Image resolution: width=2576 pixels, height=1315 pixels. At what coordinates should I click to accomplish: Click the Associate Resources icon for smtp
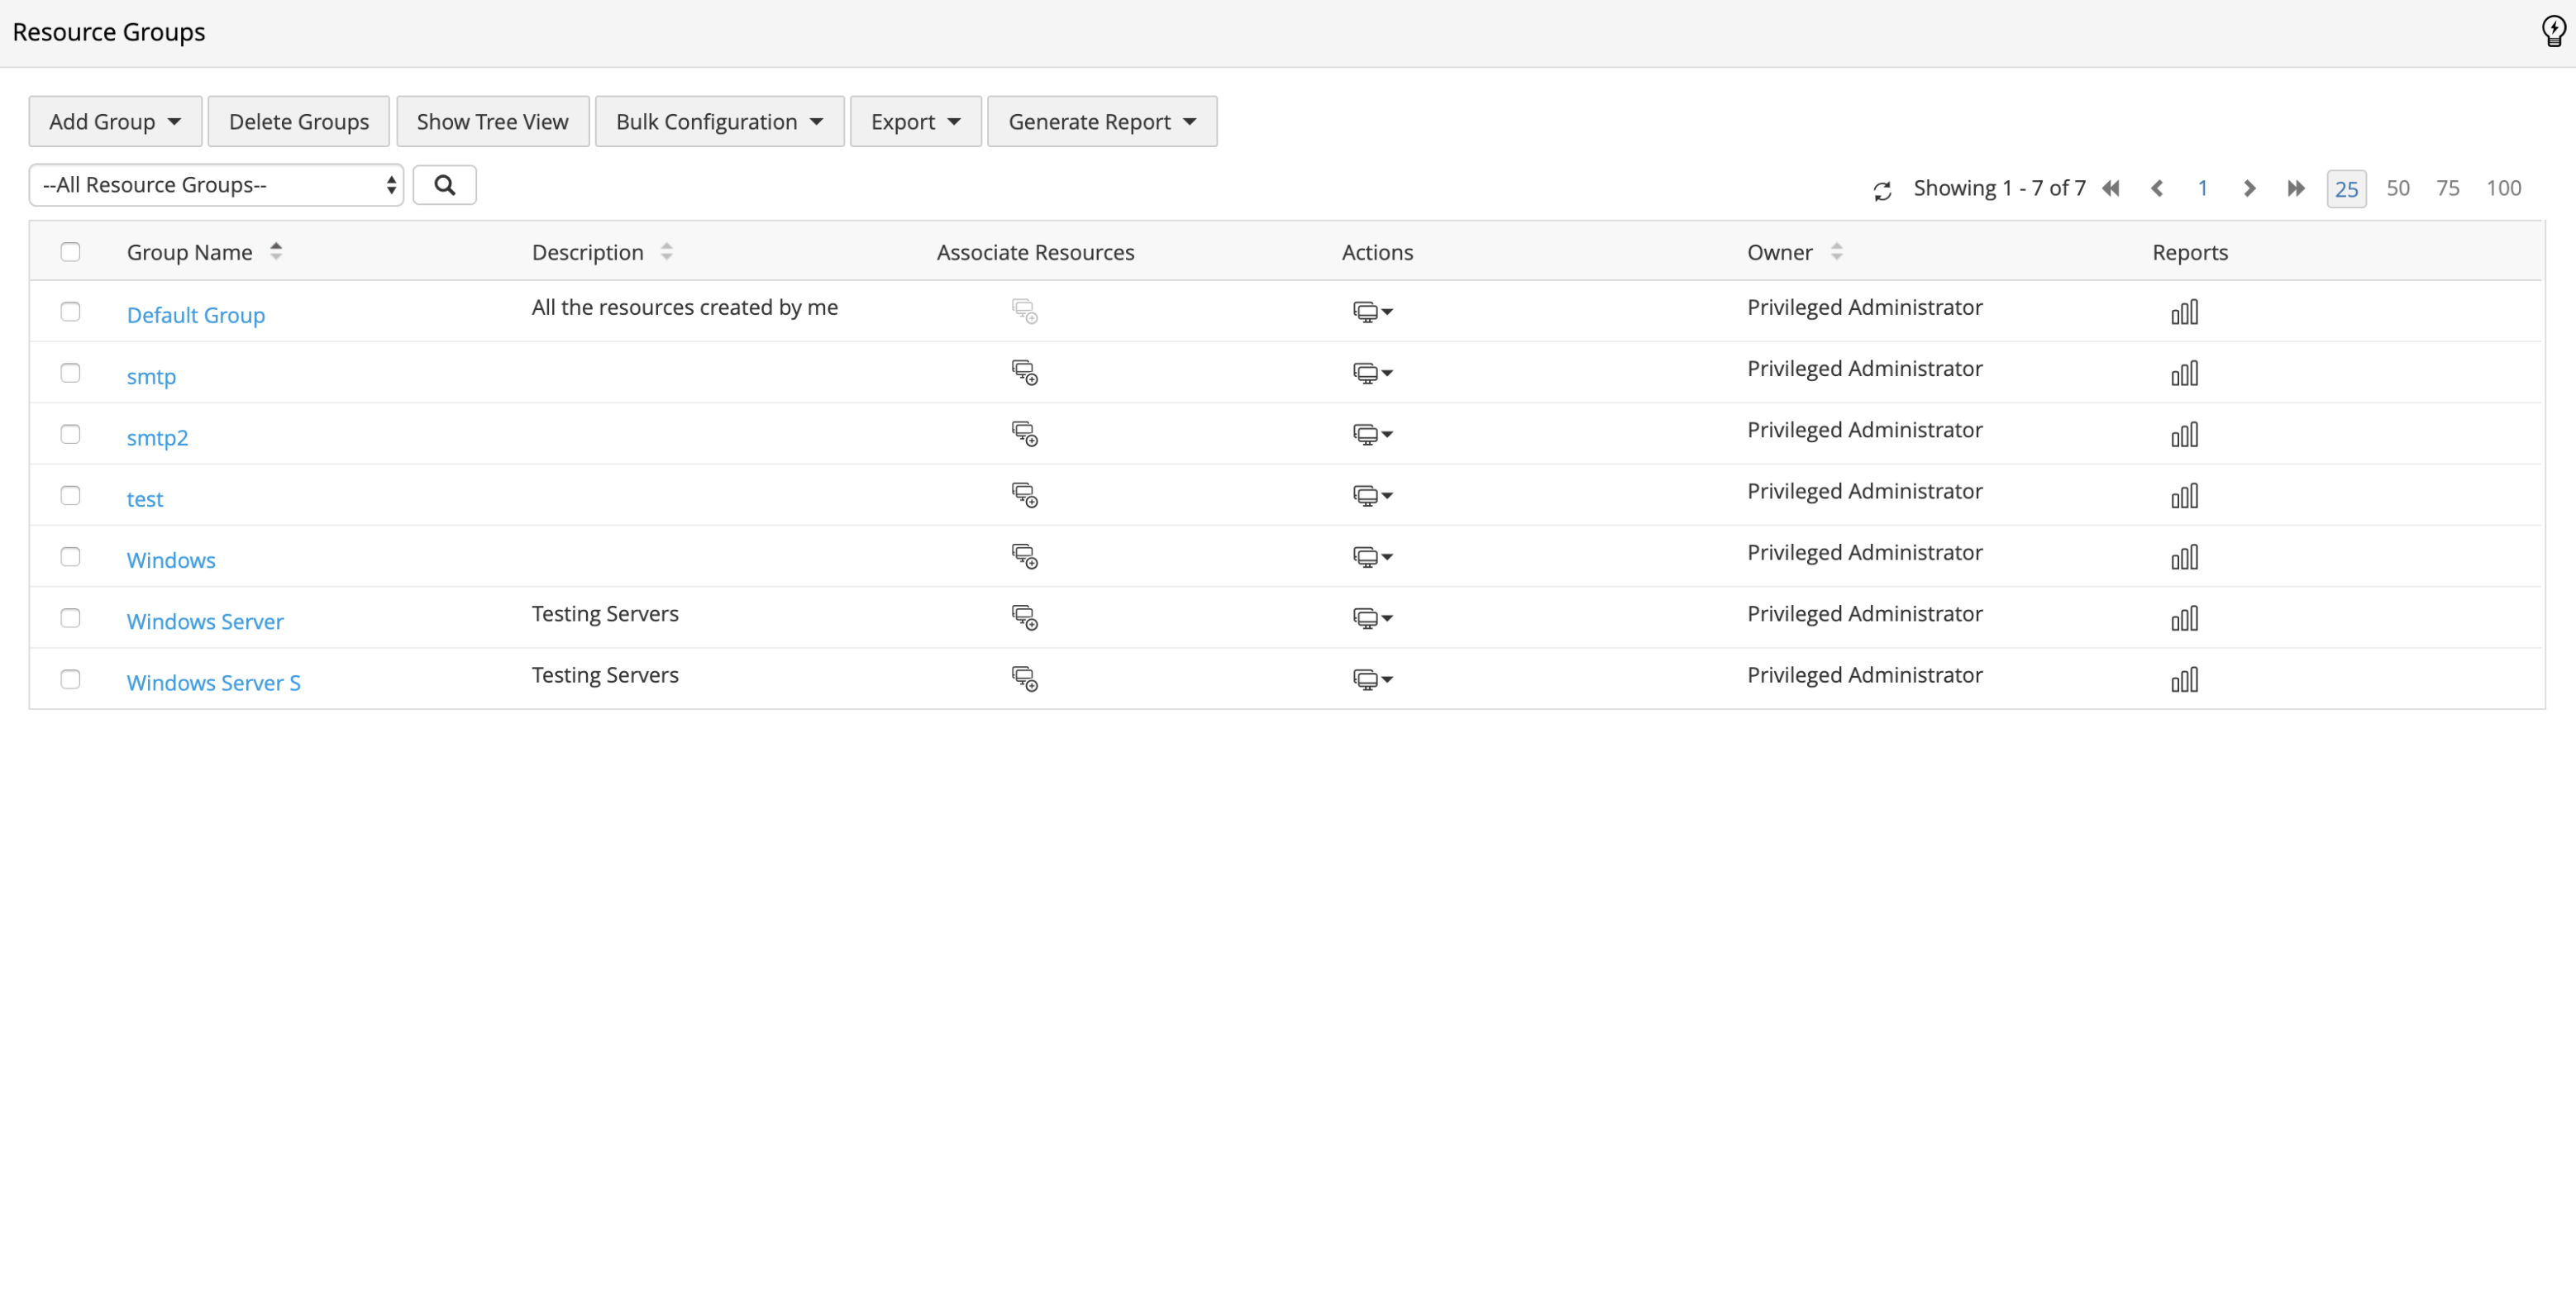[1025, 373]
